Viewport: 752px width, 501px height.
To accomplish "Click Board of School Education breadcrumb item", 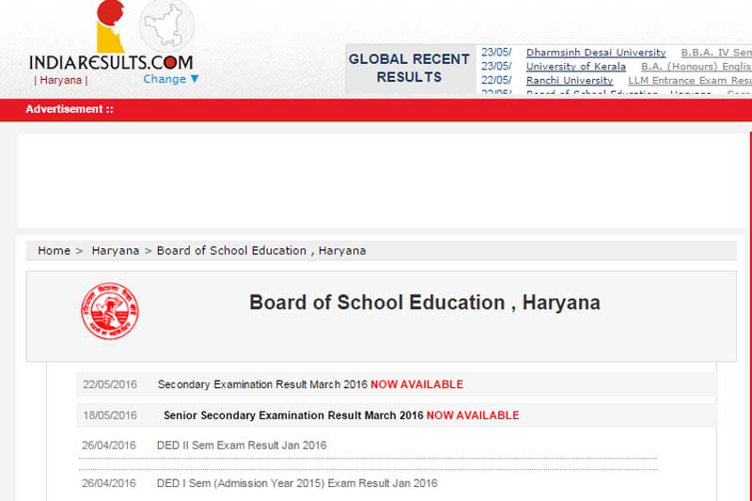I will point(260,251).
